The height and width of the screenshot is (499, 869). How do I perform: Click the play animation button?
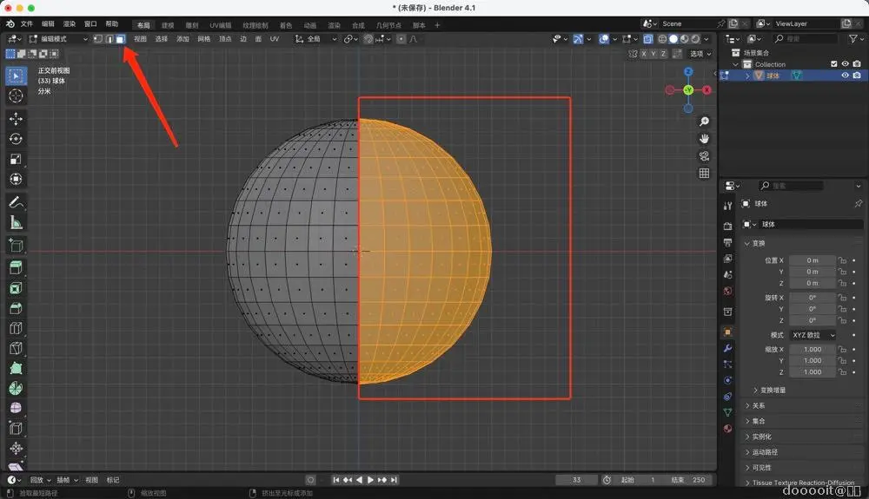[x=370, y=480]
